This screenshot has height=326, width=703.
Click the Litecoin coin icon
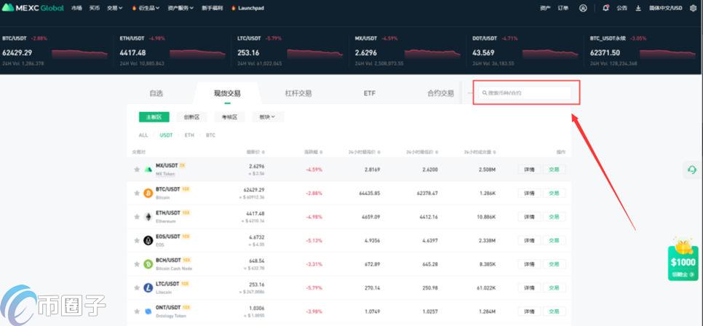pos(148,288)
